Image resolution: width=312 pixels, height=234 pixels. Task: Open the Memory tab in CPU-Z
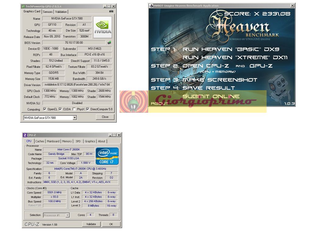pyautogui.click(x=67, y=141)
